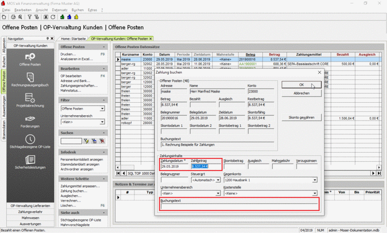Screen dimensions: 387x233
Task: Click left arrow of grid horizontal scrollbar
Action: [118, 167]
